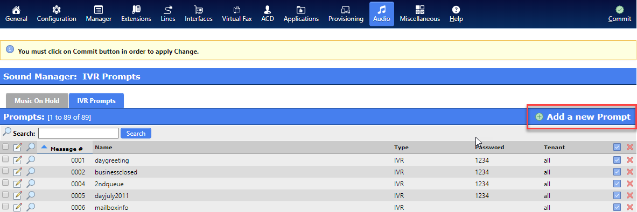
Task: Edit the dayjuly2011 prompt
Action: [x=18, y=195]
